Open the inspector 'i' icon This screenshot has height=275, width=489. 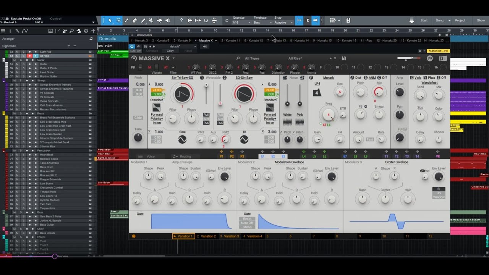tap(10, 31)
